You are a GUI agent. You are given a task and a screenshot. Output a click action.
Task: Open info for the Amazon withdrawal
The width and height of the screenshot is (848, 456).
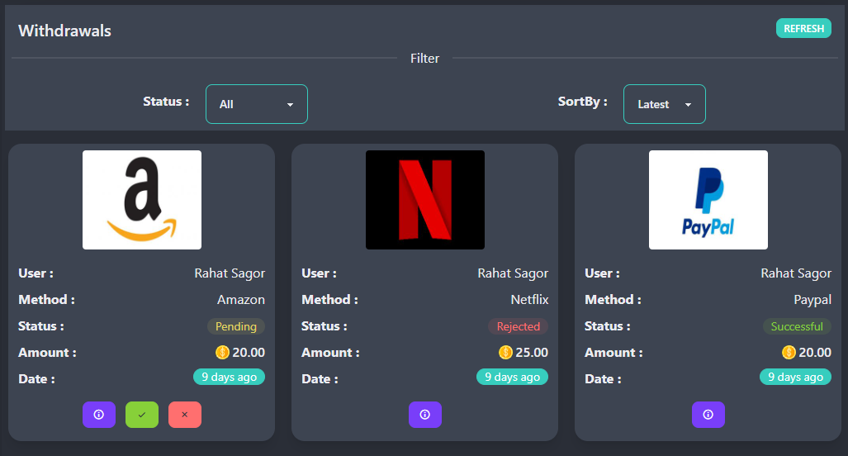99,415
